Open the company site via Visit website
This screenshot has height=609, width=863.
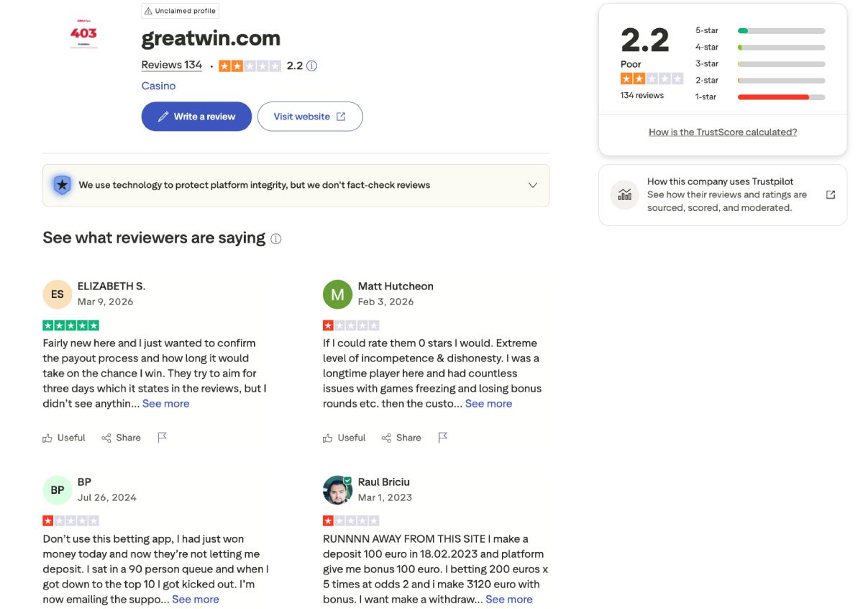[310, 116]
